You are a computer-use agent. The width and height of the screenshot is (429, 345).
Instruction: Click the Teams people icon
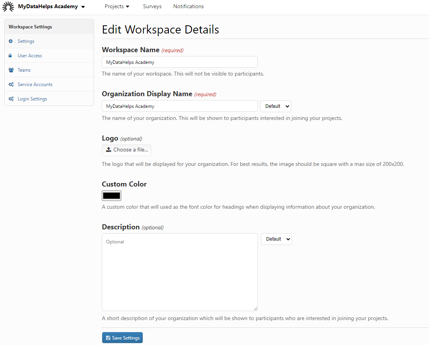tap(11, 70)
